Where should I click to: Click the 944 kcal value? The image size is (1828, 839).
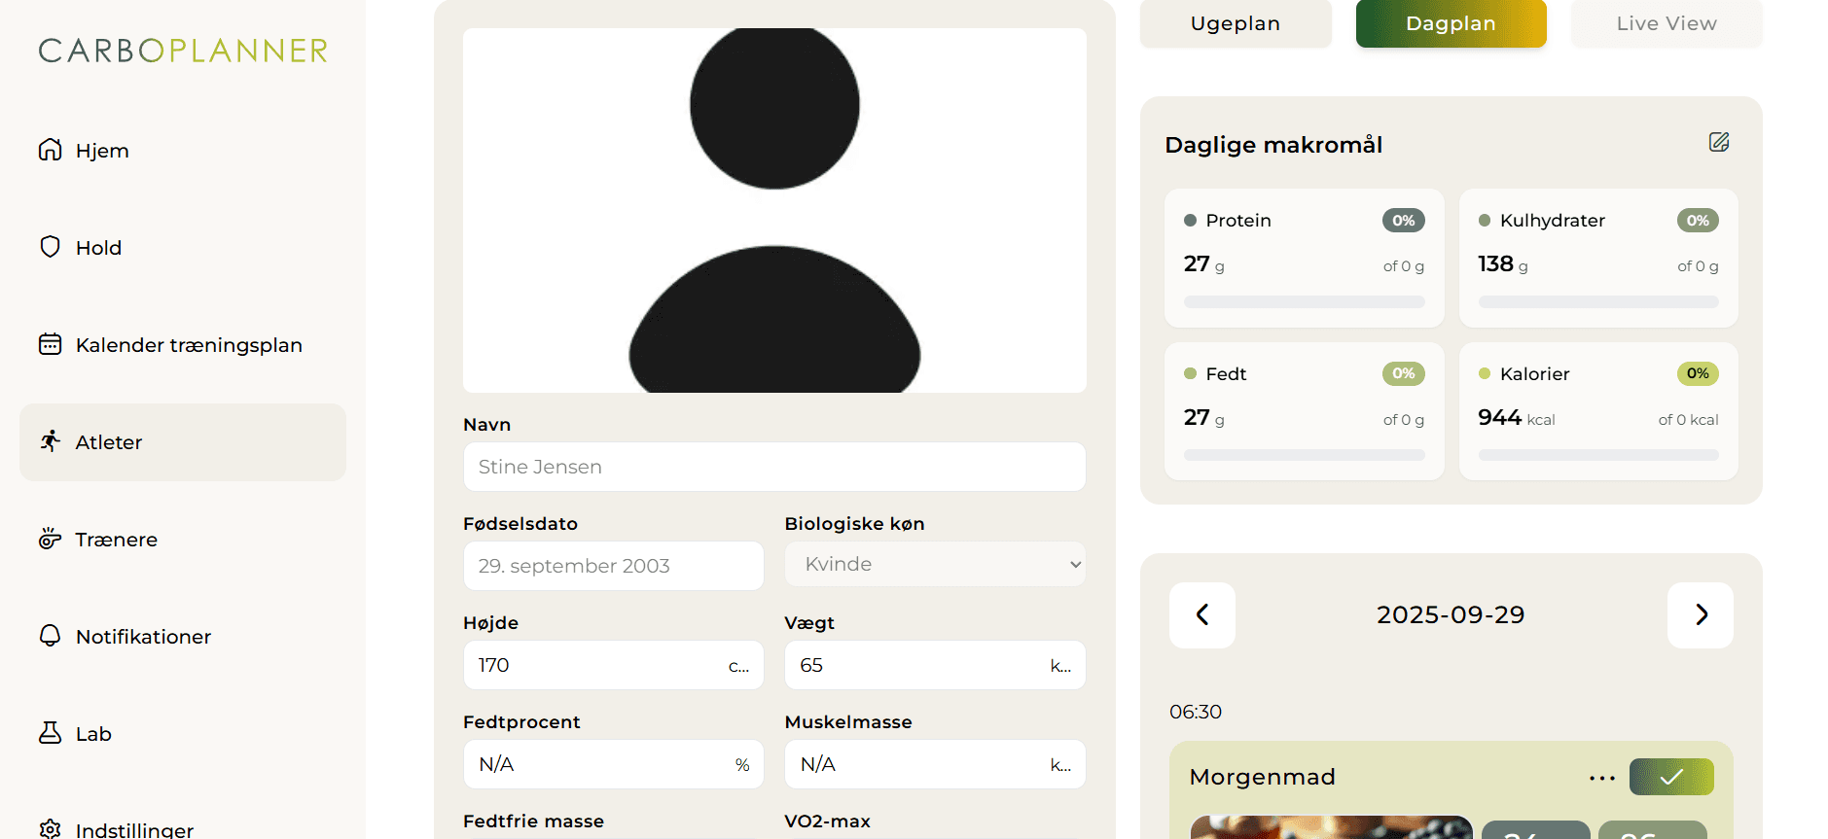[x=1517, y=418]
